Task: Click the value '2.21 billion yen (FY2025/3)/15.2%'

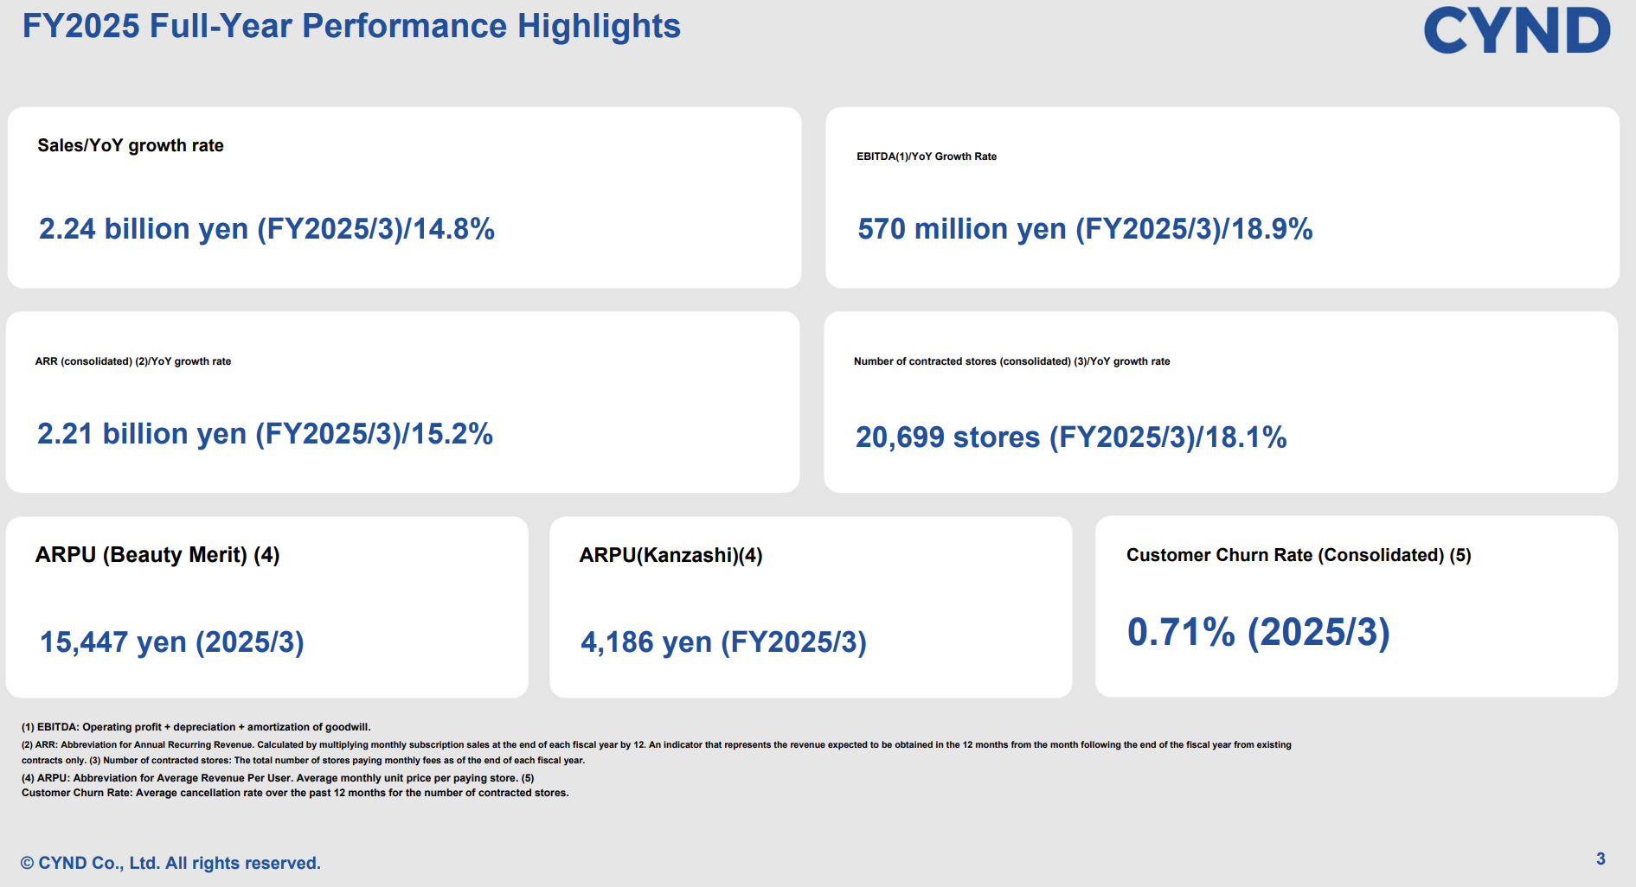Action: pyautogui.click(x=265, y=434)
